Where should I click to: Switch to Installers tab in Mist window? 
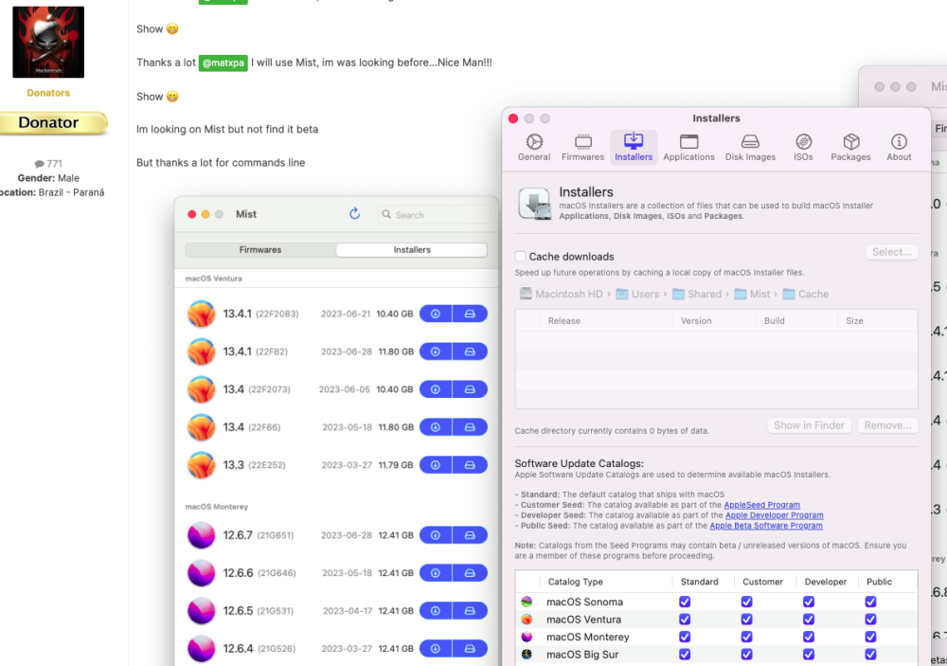tap(412, 249)
